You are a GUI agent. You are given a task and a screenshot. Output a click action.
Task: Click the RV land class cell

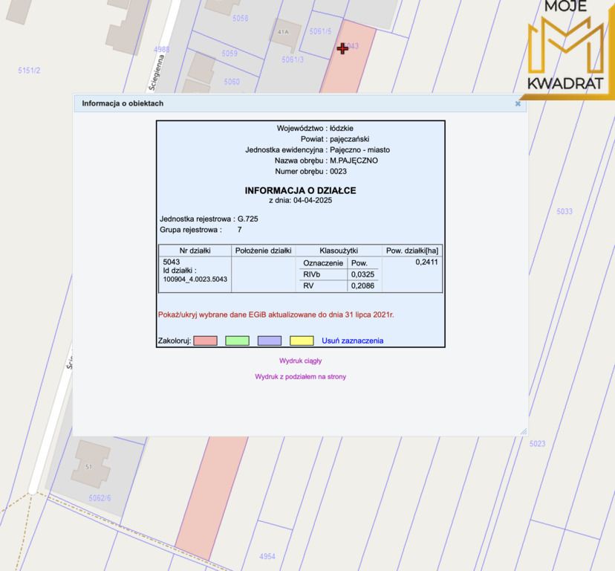click(x=308, y=285)
